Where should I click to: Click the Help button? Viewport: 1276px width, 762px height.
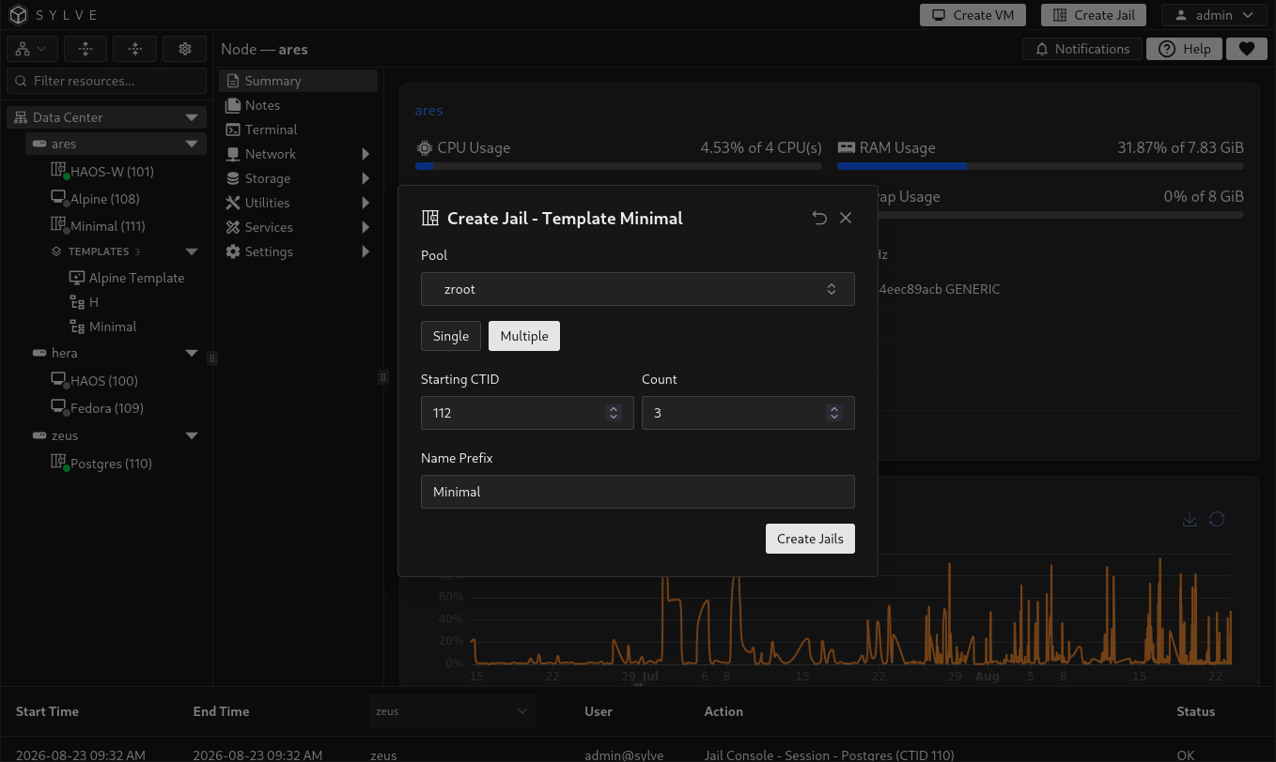click(x=1184, y=49)
